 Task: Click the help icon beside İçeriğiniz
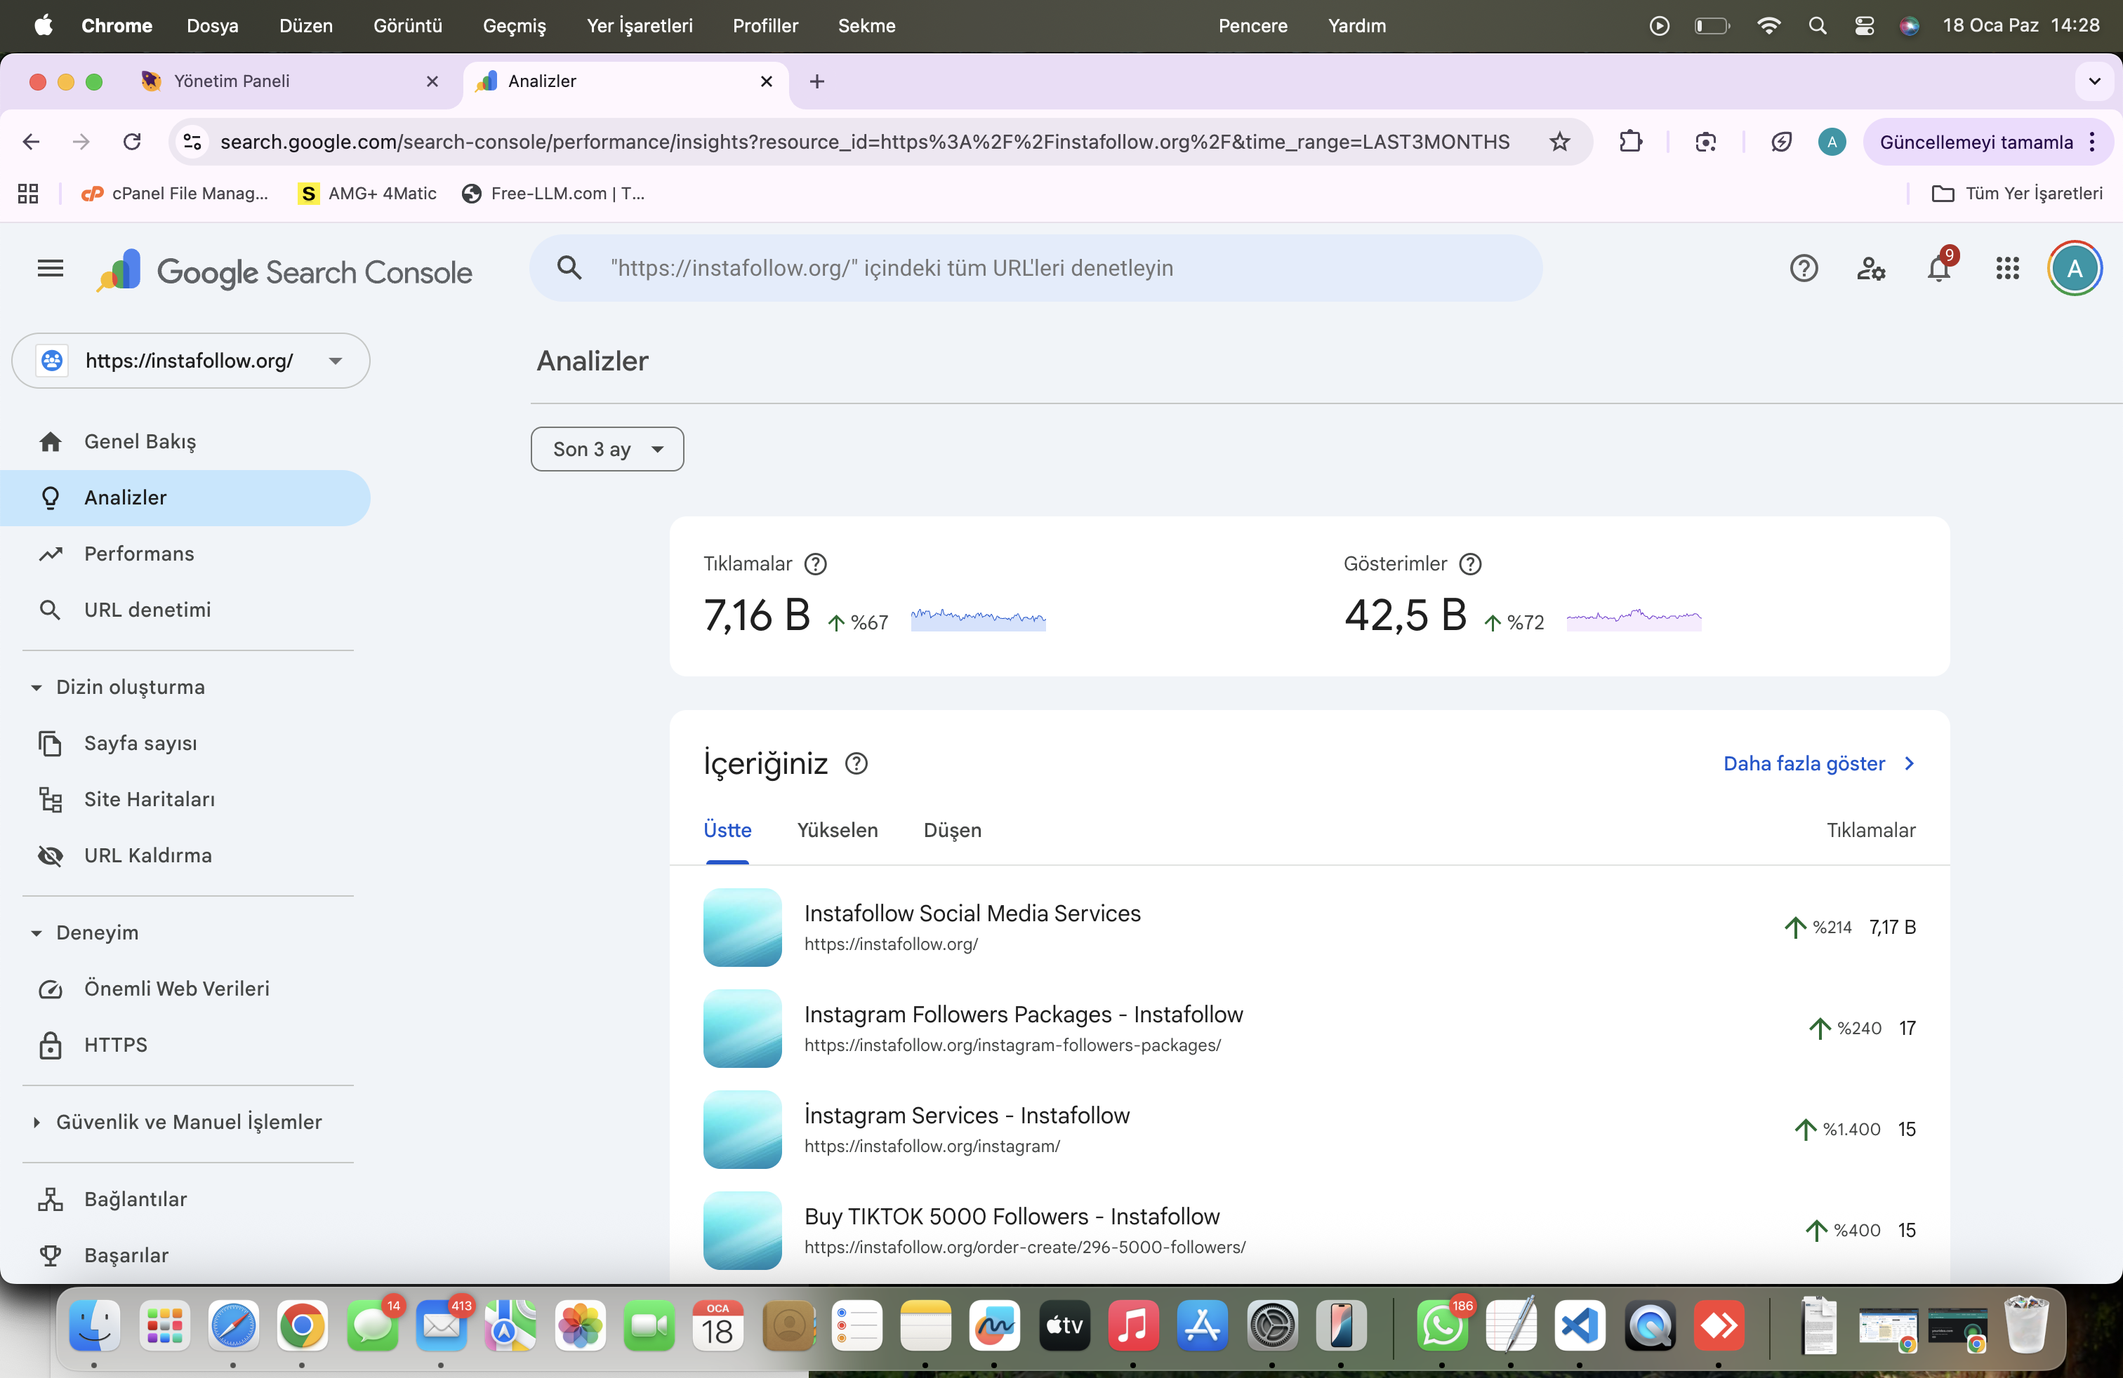point(855,764)
